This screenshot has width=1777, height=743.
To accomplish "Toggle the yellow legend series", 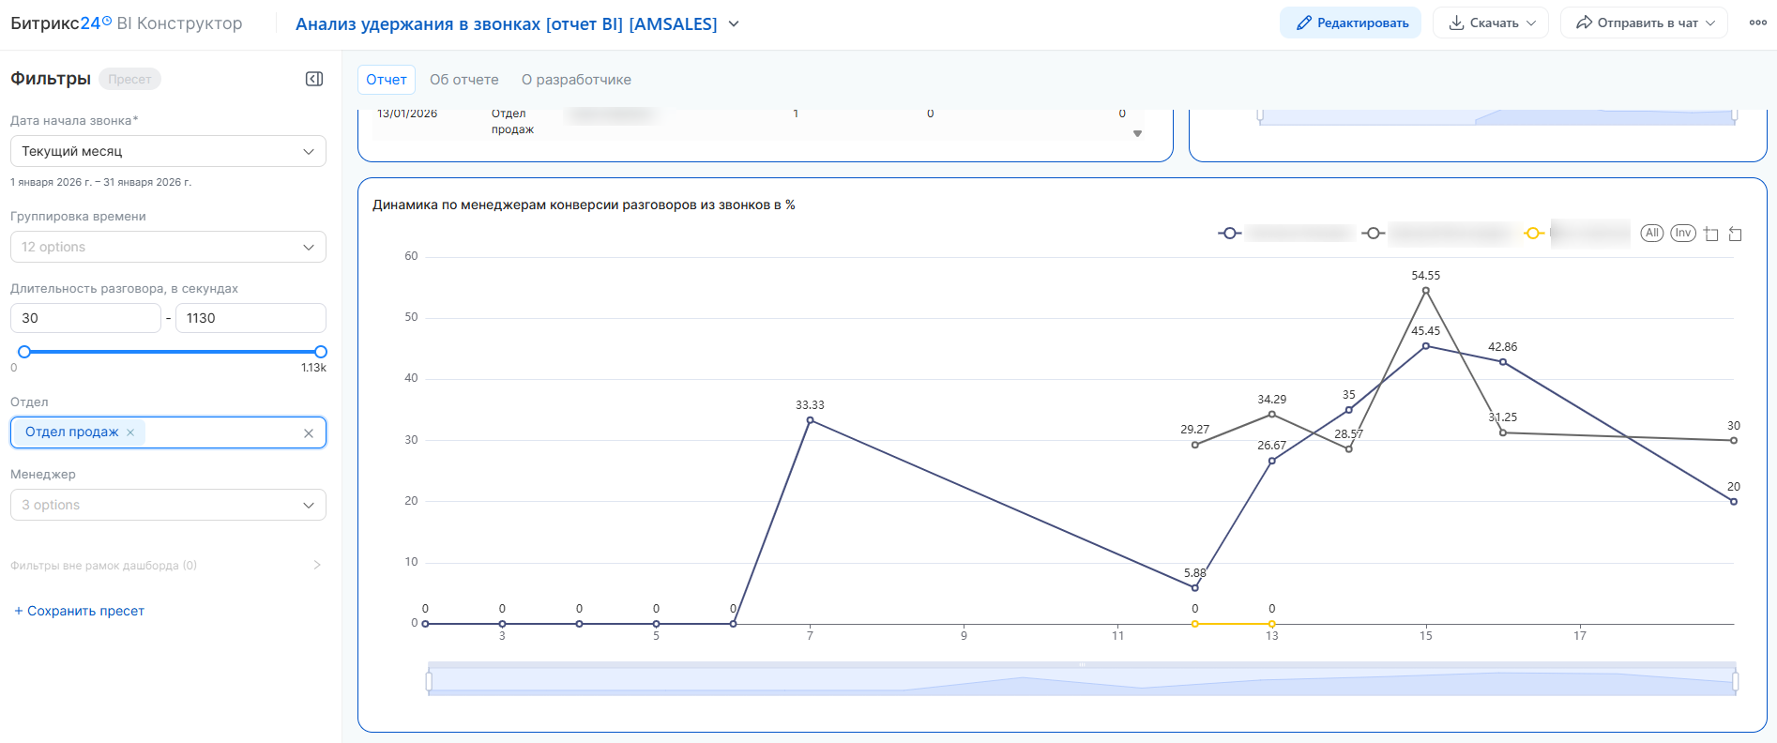I will coord(1533,233).
